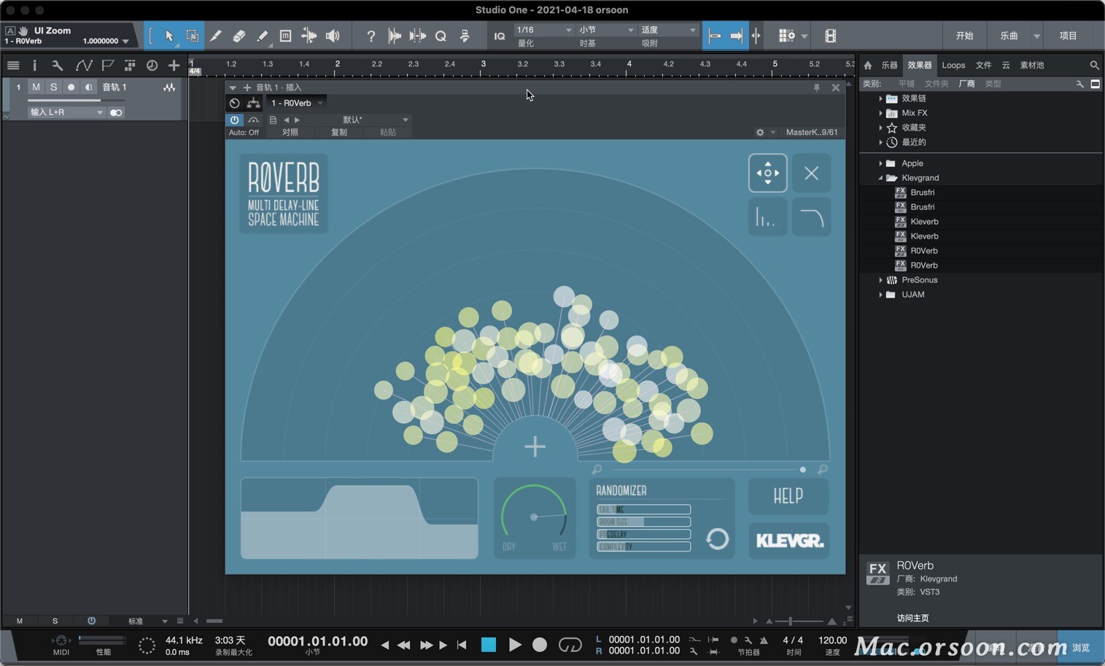This screenshot has width=1105, height=666.
Task: Open the inspector i icon
Action: click(x=34, y=66)
